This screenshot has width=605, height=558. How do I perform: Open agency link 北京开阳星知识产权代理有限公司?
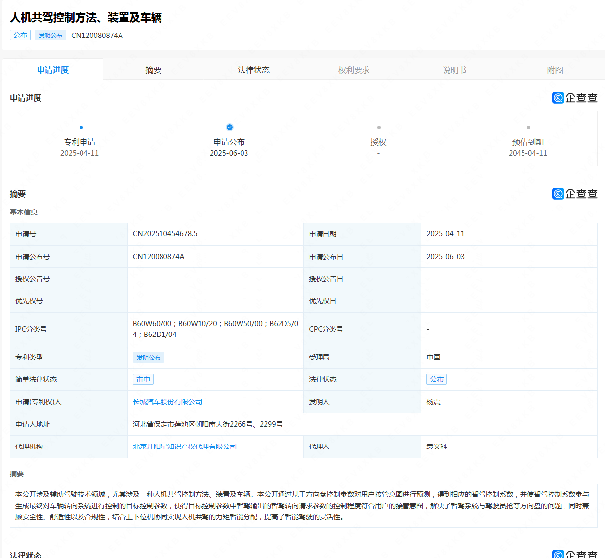[x=185, y=446]
